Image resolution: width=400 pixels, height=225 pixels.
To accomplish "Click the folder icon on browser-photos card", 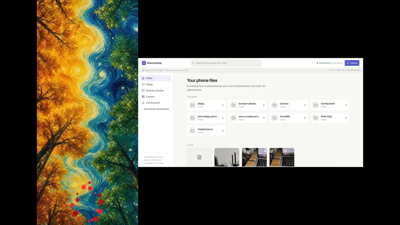I will pos(233,105).
